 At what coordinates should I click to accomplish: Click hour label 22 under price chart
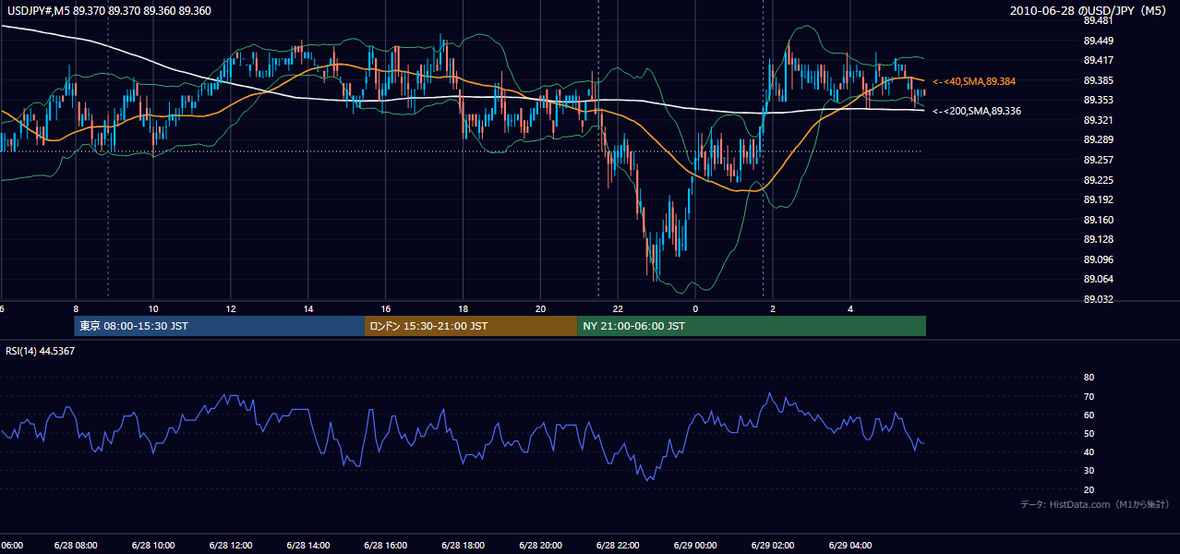618,308
